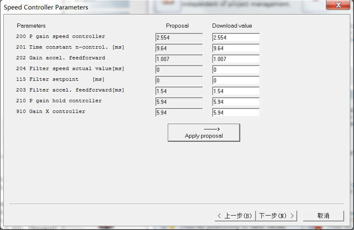
Task: Edit the Gain accel. feedforward download value
Action: (x=236, y=59)
